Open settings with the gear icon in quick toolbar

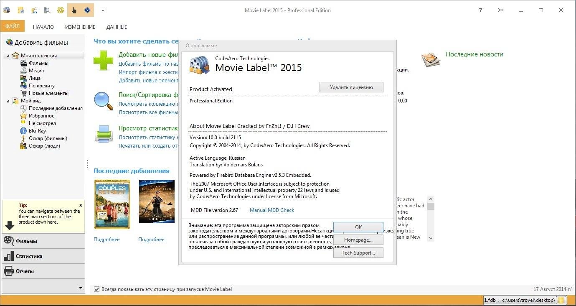click(61, 10)
